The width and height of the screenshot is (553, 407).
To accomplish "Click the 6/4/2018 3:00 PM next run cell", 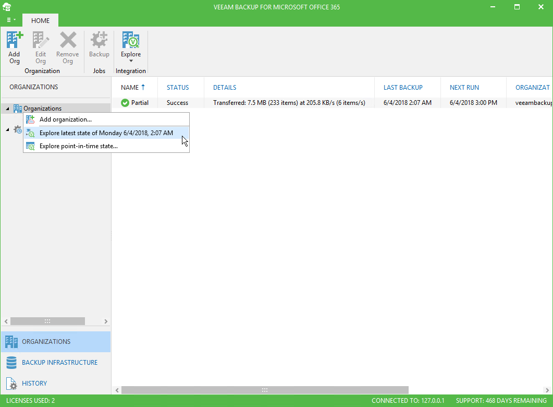I will (473, 103).
